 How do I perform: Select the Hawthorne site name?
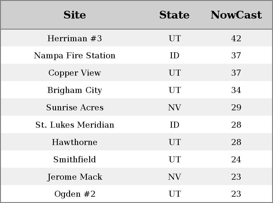point(75,142)
